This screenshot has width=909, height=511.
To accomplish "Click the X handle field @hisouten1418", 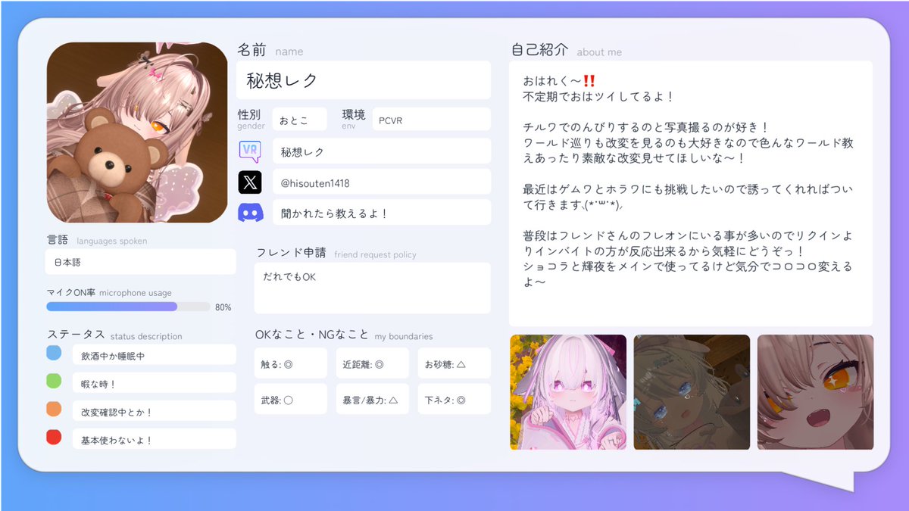I will tap(382, 182).
